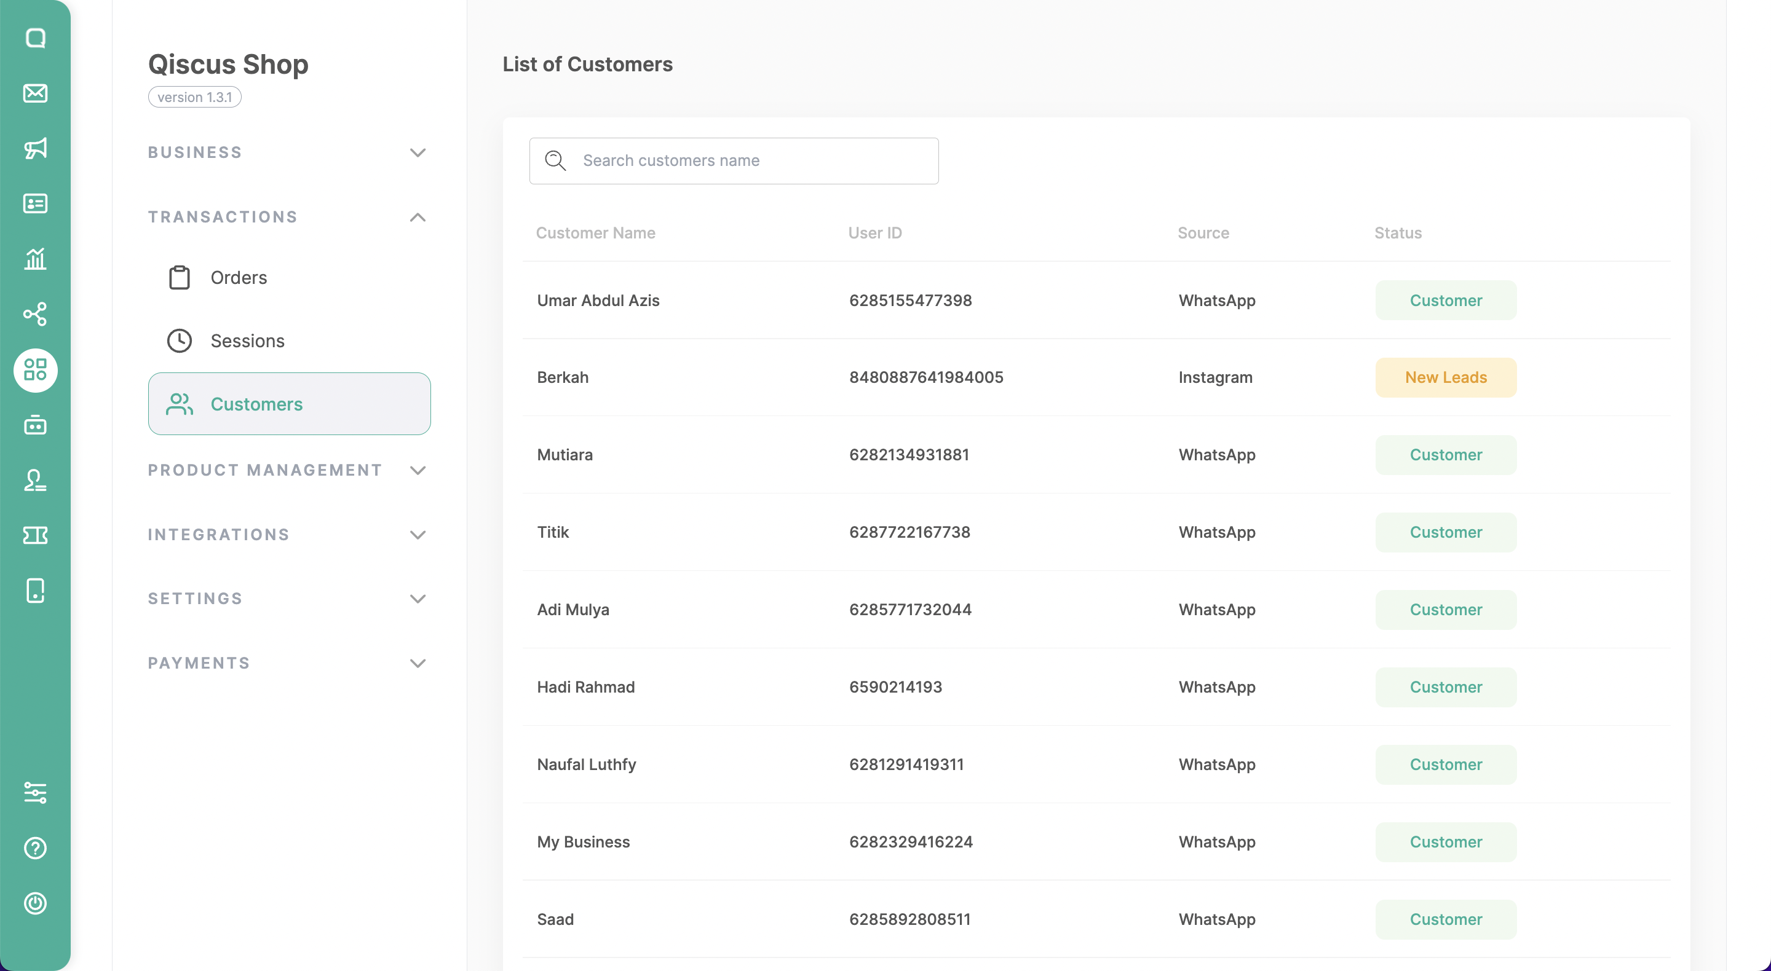
Task: Open the Orders menu item
Action: [x=238, y=278]
